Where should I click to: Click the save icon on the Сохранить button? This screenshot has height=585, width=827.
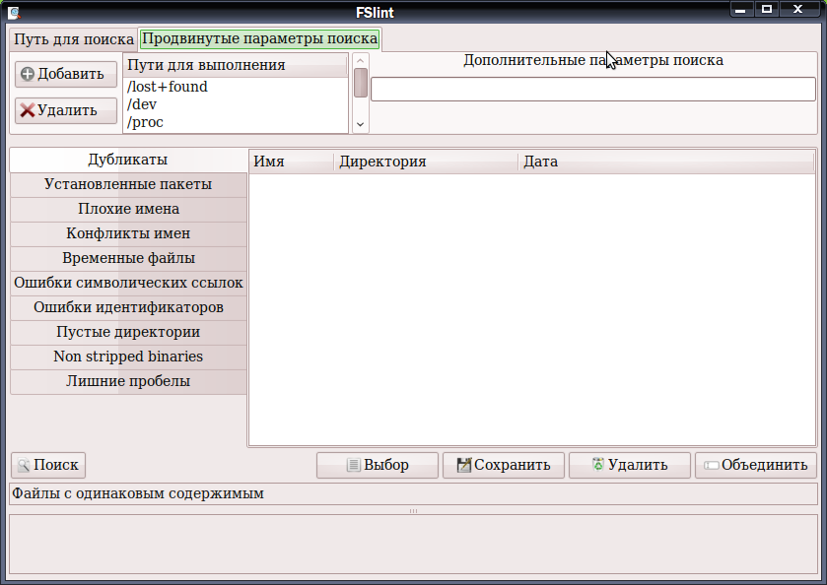coord(463,465)
